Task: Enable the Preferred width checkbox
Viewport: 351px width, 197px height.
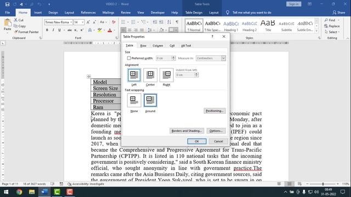Action: [129, 59]
